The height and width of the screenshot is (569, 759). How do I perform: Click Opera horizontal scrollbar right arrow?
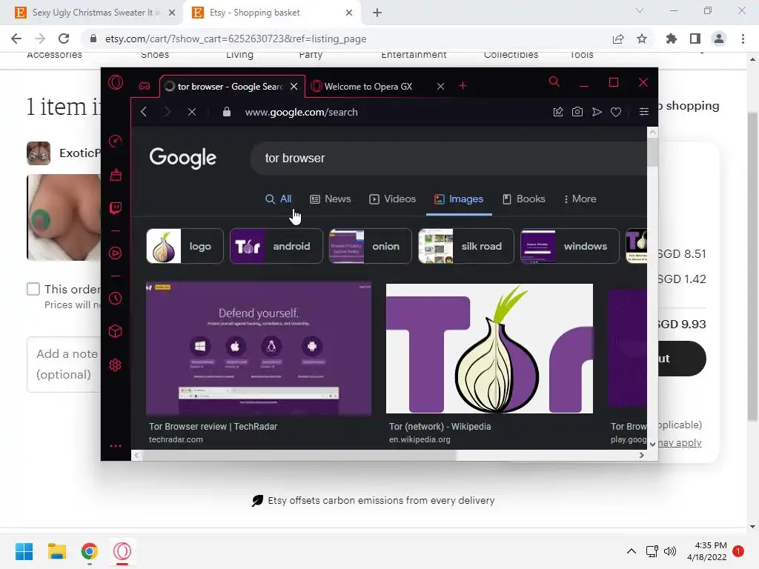(641, 456)
